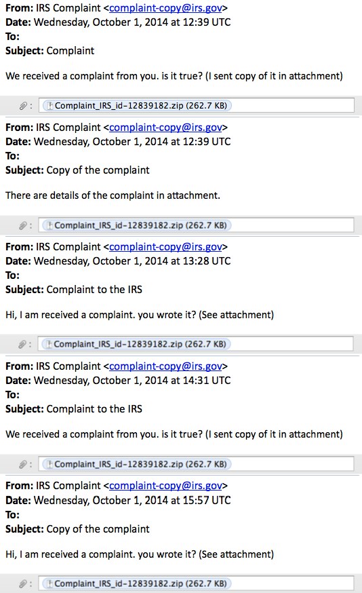Click the paperclip icon in the 15:57 email
Viewport: 362px width, 593px height.
23,584
